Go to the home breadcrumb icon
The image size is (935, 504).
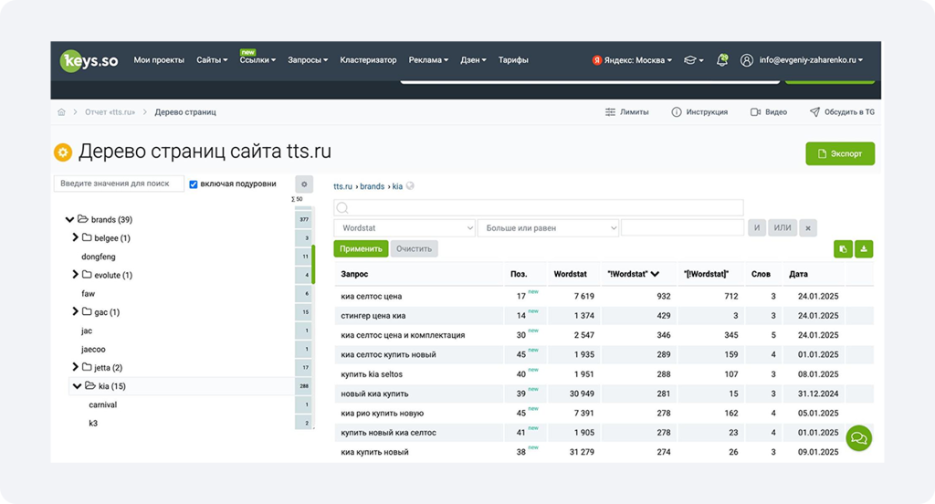tap(61, 112)
